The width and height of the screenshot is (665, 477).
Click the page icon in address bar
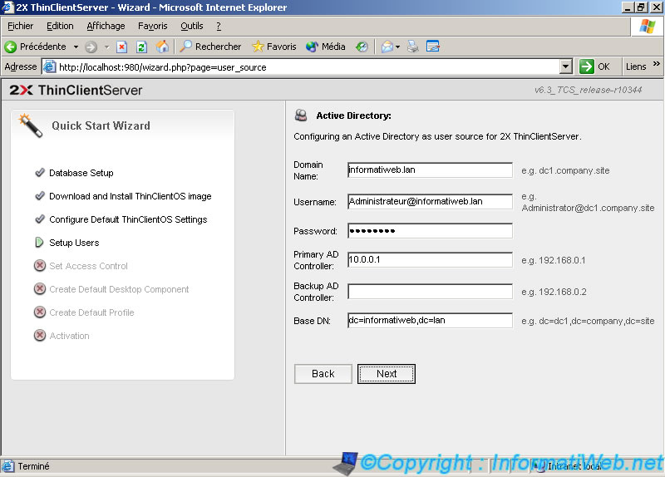click(50, 66)
